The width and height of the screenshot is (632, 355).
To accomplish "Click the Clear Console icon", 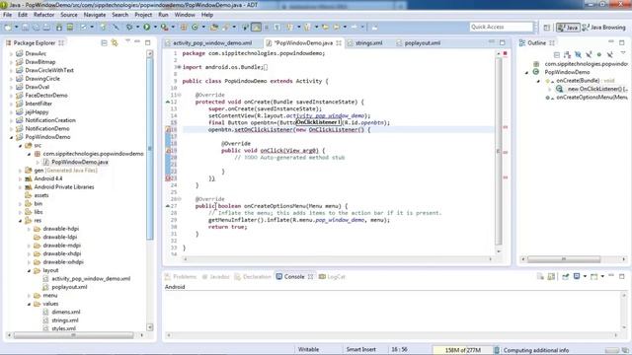I will tap(540, 276).
